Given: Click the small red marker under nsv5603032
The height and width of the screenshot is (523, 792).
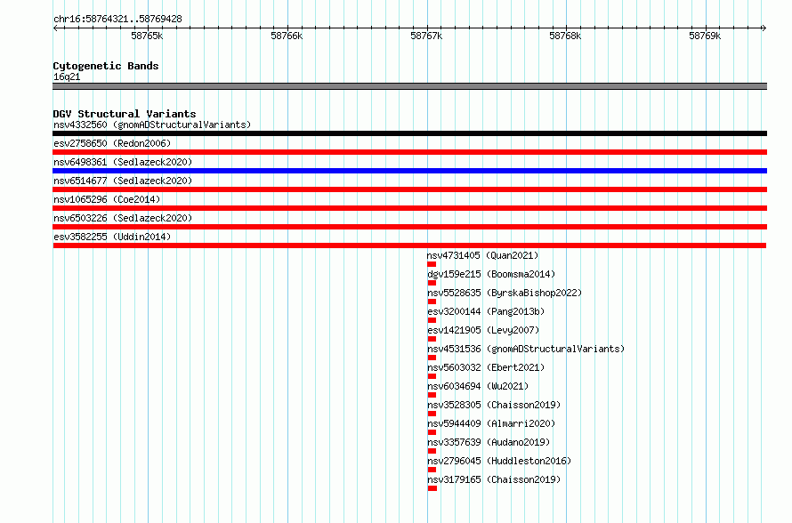Looking at the screenshot, I should pyautogui.click(x=432, y=376).
